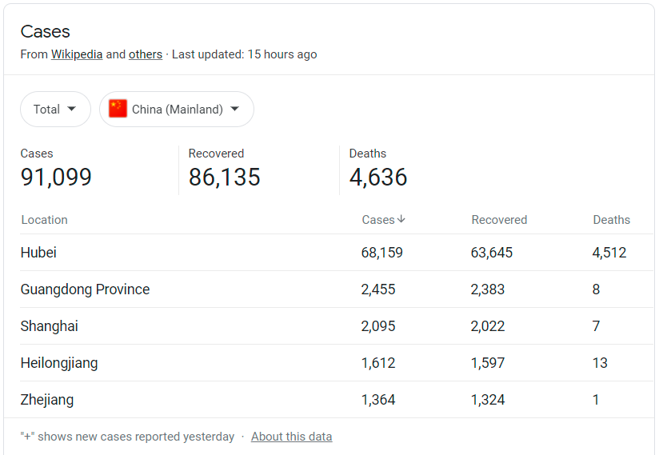Select the Hubei row
659x455 pixels.
(38, 253)
